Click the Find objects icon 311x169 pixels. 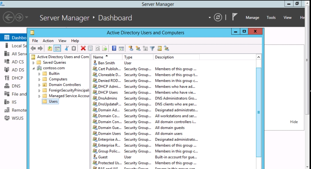159,48
